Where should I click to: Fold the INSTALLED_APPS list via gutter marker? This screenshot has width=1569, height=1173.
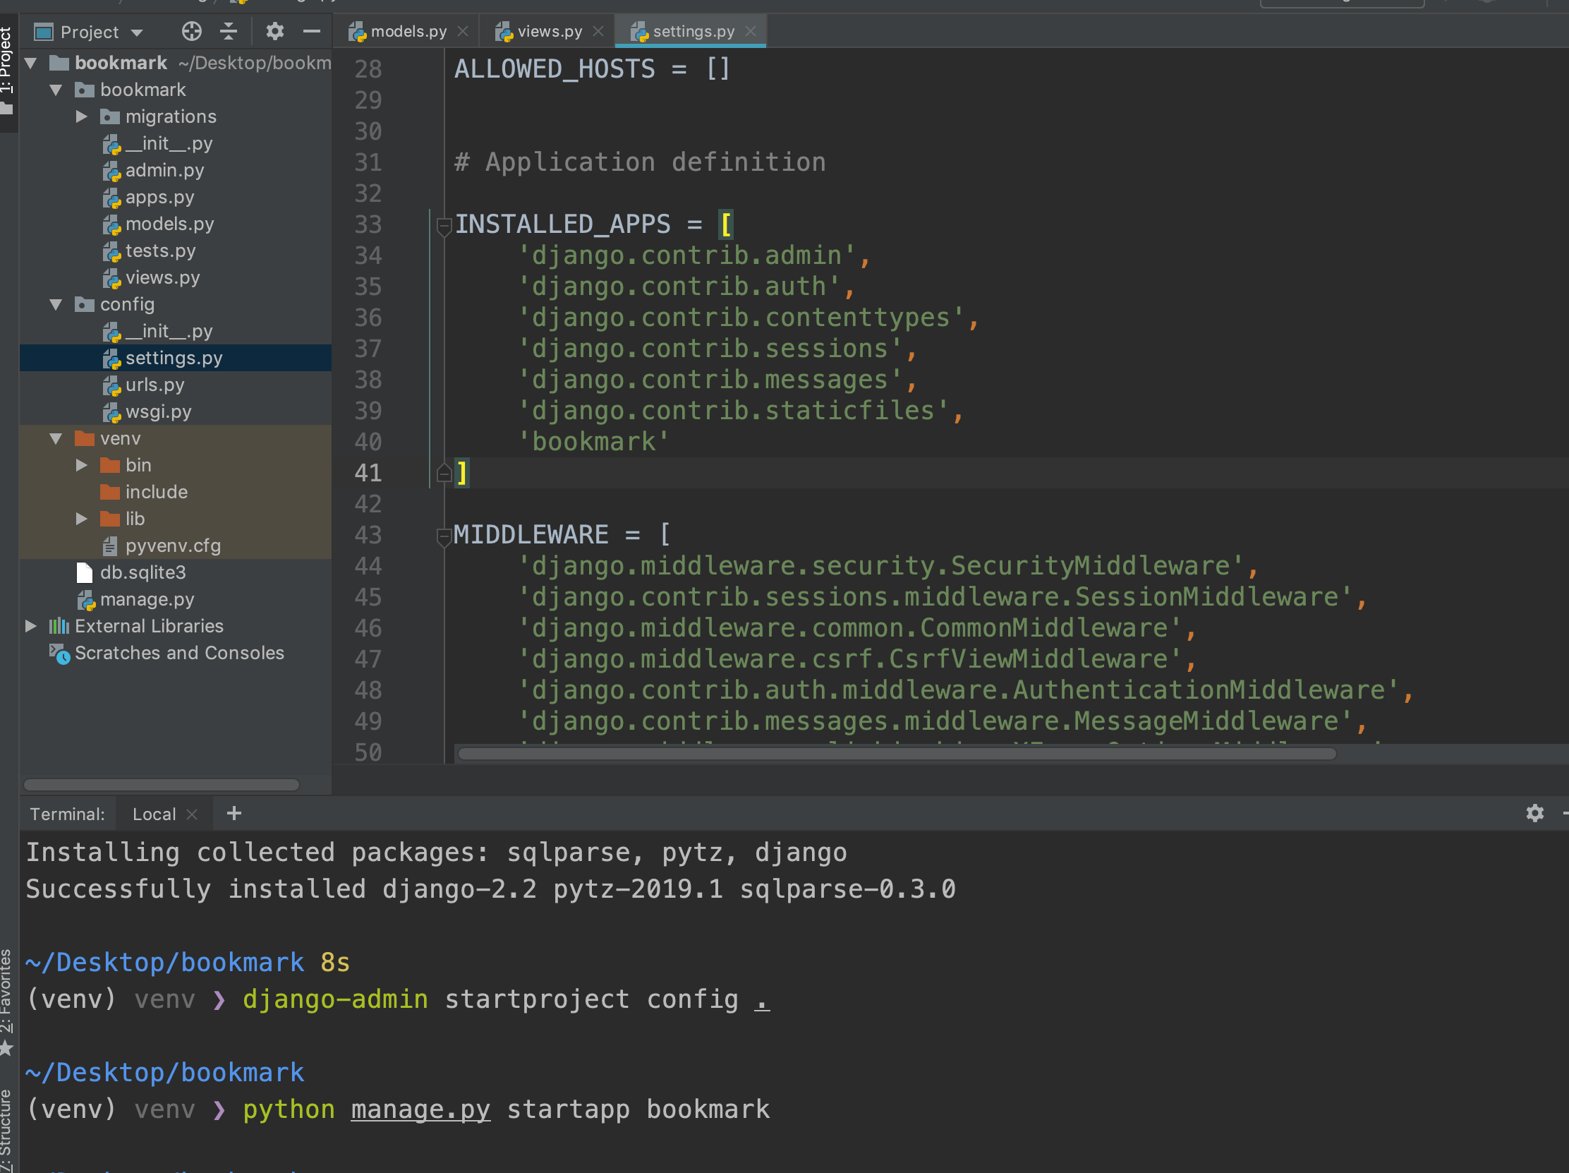coord(444,227)
